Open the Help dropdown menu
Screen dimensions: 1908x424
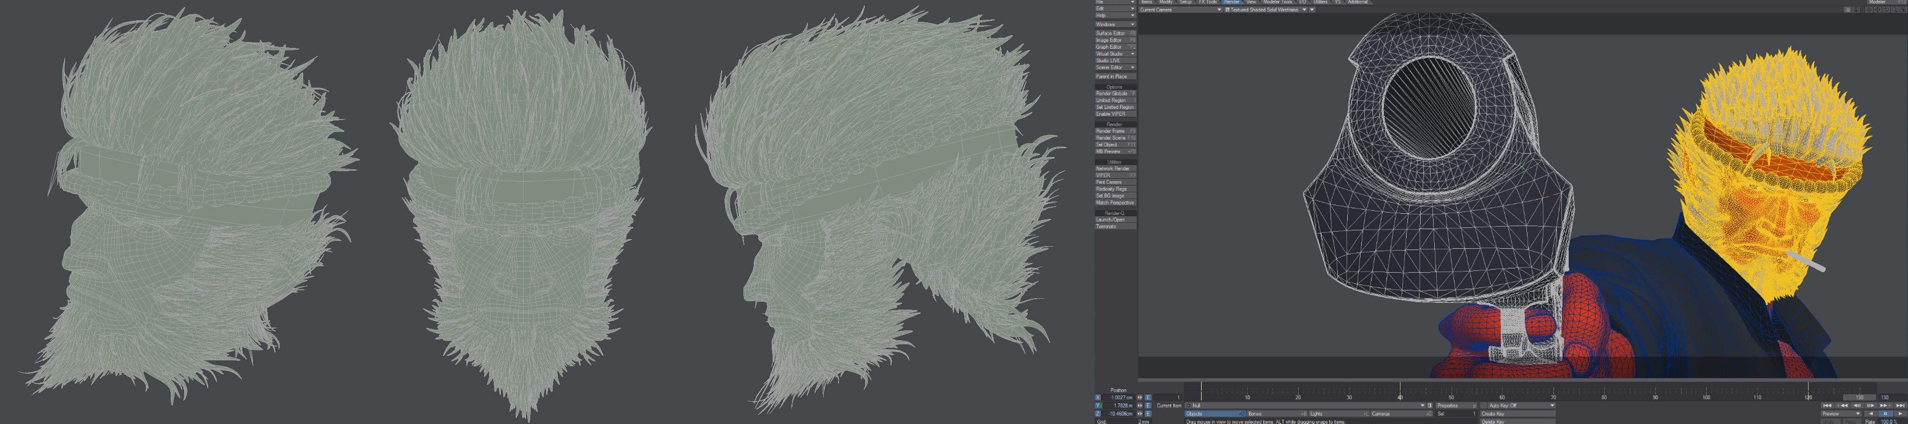1116,16
